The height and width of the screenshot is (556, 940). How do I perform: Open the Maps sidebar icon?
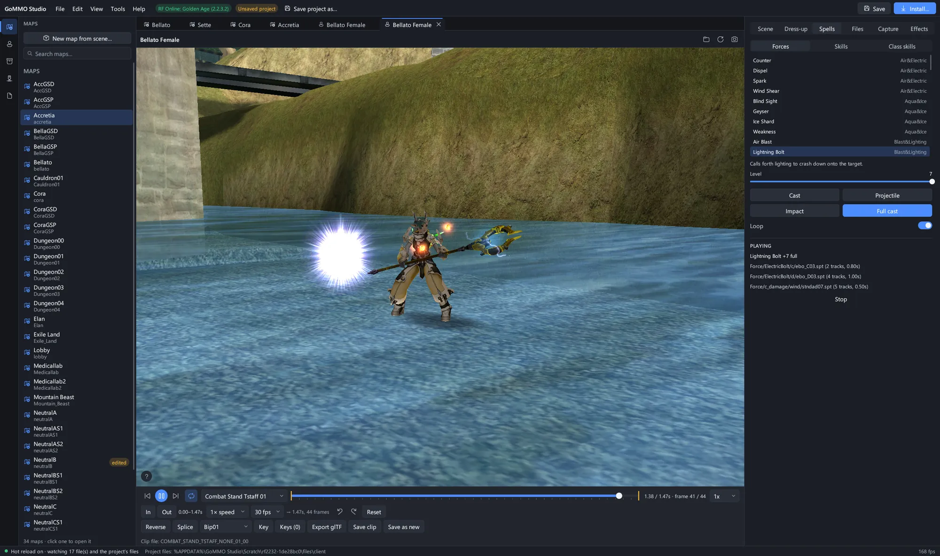(9, 27)
